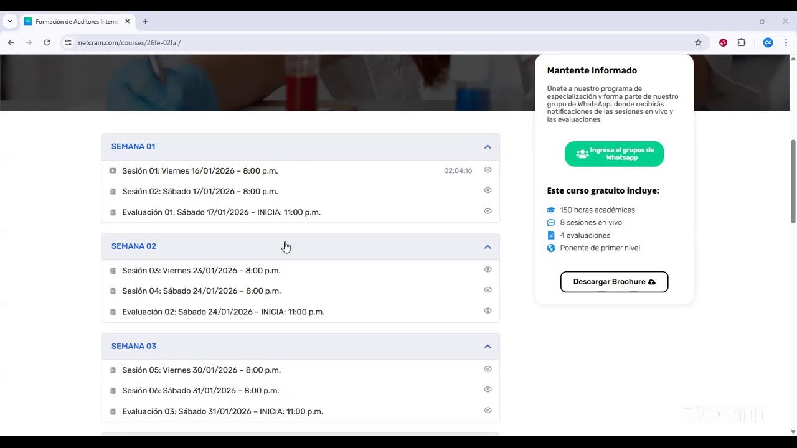Image resolution: width=797 pixels, height=448 pixels.
Task: Click the page vertical scrollbar thumb
Action: 793,181
